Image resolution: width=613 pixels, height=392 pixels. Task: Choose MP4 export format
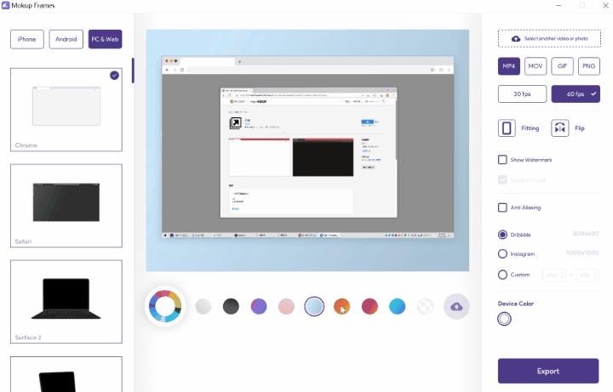pos(508,66)
